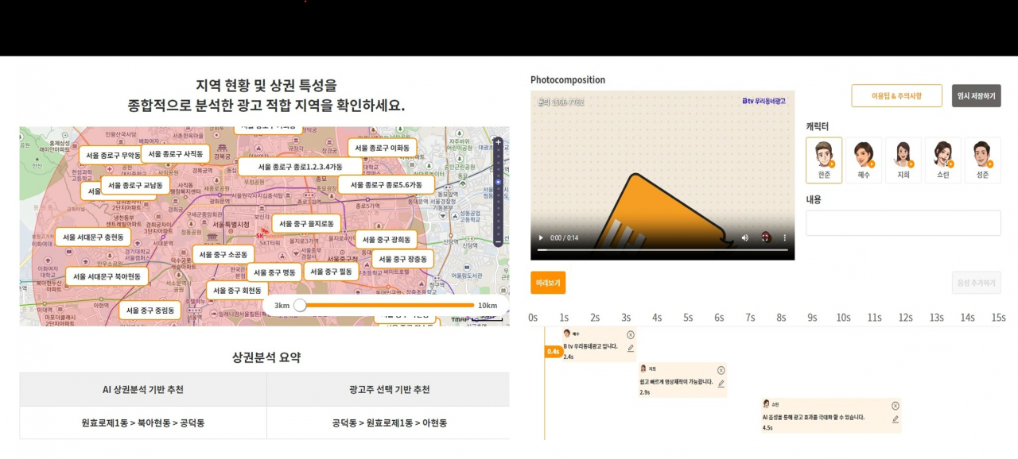
Task: Toggle fullscreen on the video player
Action: pyautogui.click(x=766, y=237)
